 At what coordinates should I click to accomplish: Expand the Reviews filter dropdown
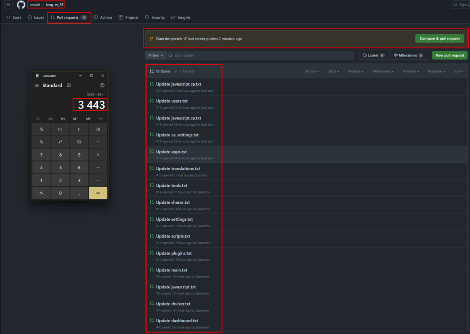[411, 71]
